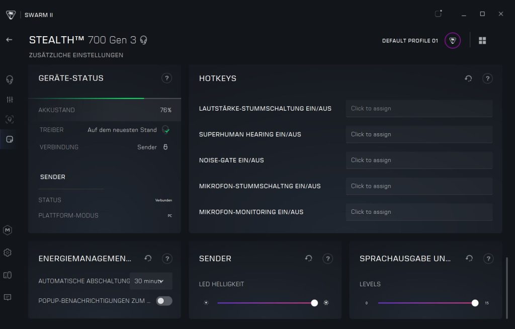The image size is (515, 329).
Task: Assign hotkey for Superhuman Hearing Ein/Aus
Action: [x=419, y=134]
